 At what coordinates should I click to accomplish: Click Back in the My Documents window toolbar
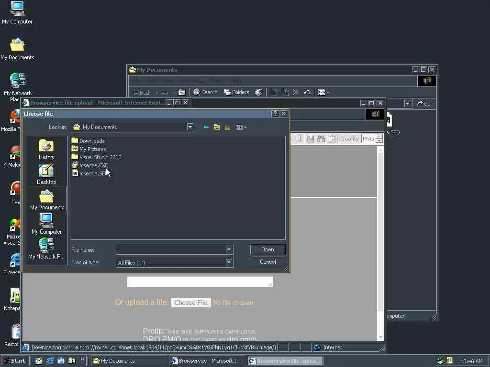click(x=142, y=92)
